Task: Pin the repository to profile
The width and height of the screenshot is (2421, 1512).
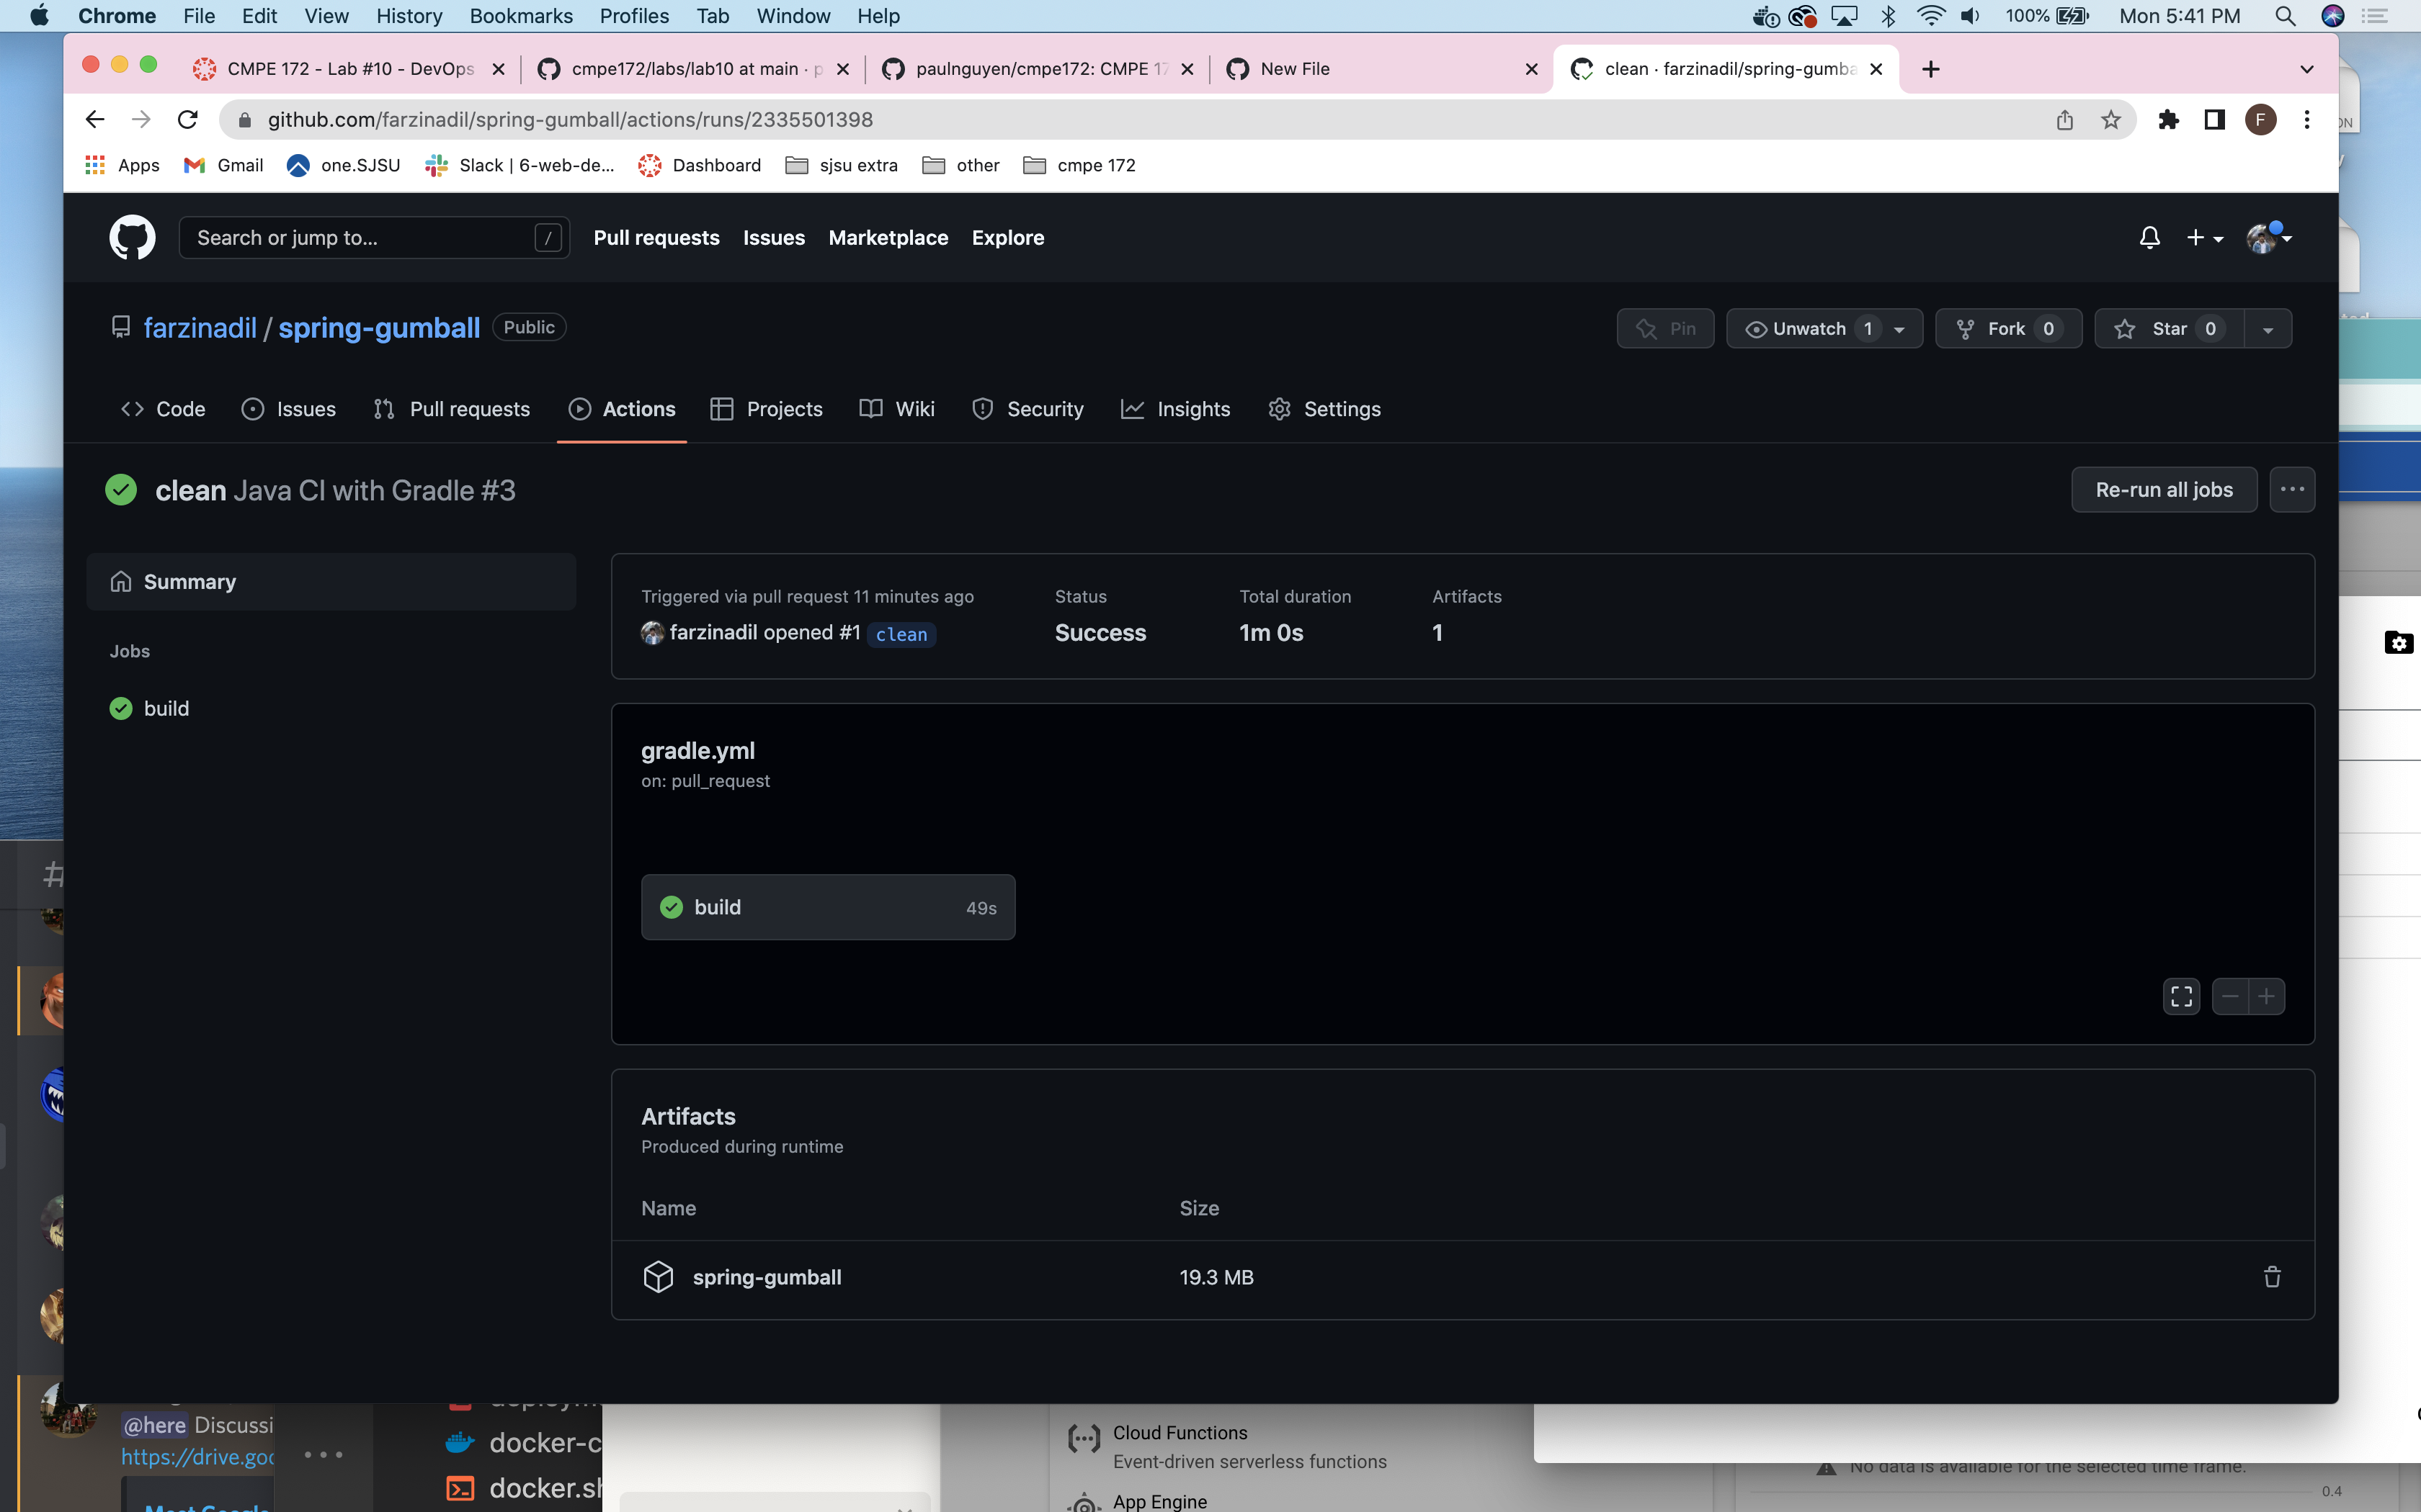Action: click(1664, 329)
